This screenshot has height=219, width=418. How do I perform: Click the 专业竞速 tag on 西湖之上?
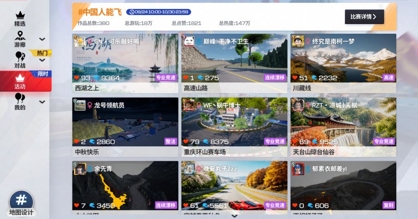pyautogui.click(x=166, y=77)
